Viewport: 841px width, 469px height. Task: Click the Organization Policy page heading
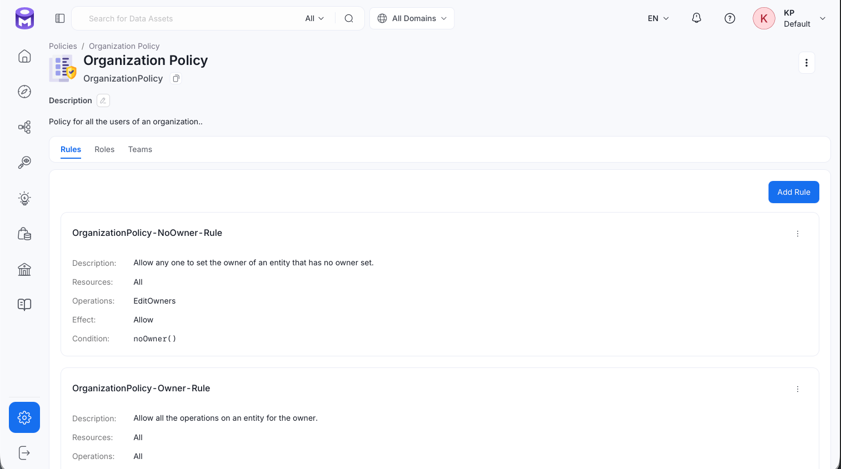point(146,60)
